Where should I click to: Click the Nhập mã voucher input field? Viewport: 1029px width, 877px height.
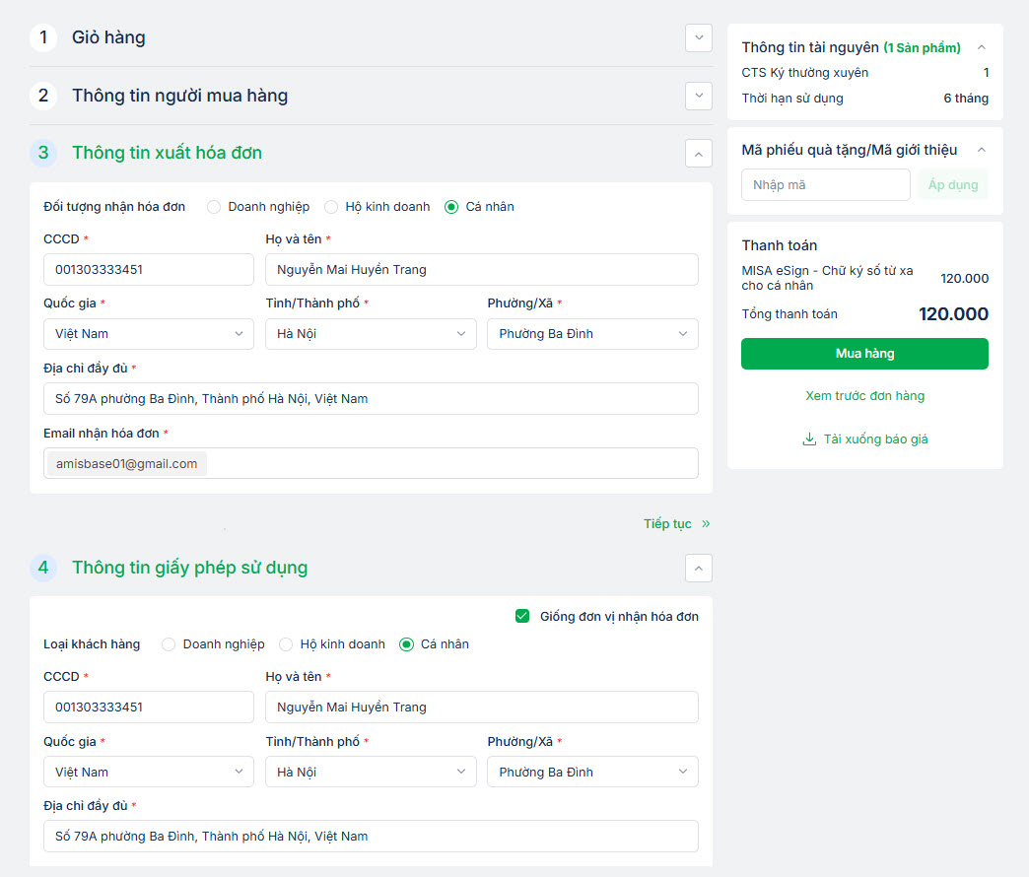pyautogui.click(x=825, y=185)
